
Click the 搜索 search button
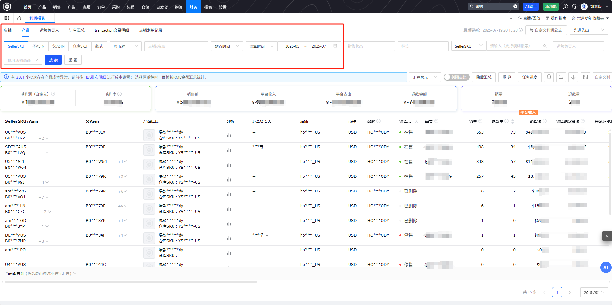pyautogui.click(x=53, y=60)
